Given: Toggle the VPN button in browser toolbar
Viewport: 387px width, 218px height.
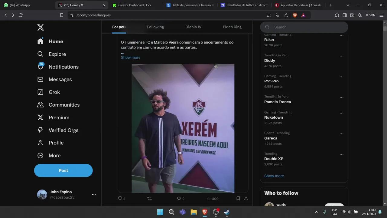Looking at the screenshot, I should [x=370, y=15].
